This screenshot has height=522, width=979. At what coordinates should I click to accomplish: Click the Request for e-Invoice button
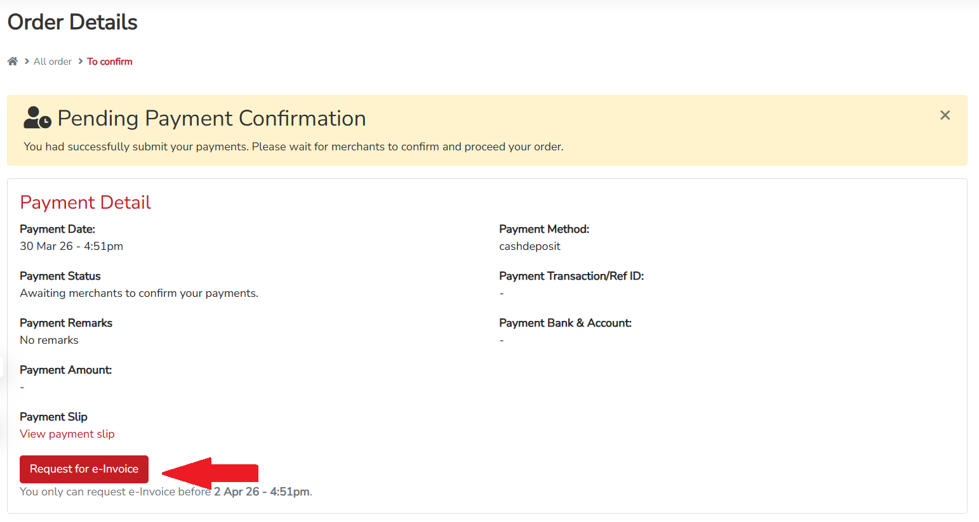pos(83,469)
